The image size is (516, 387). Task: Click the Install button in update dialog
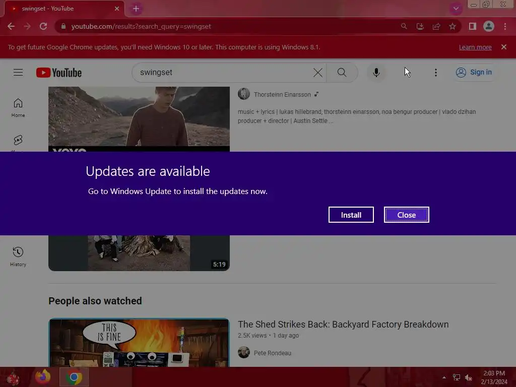point(351,215)
